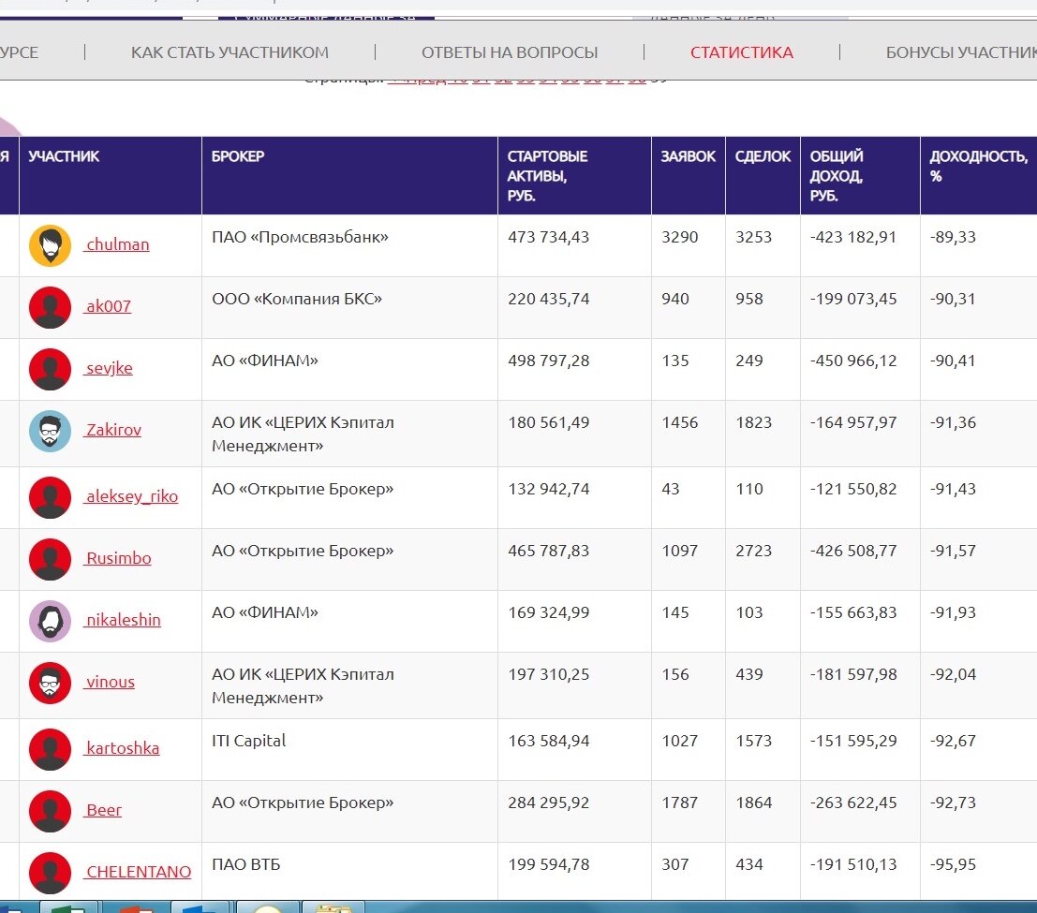1037x913 pixels.
Task: Open the БОНУСЫ УЧАСТНИКАМ menu item
Action: point(961,52)
